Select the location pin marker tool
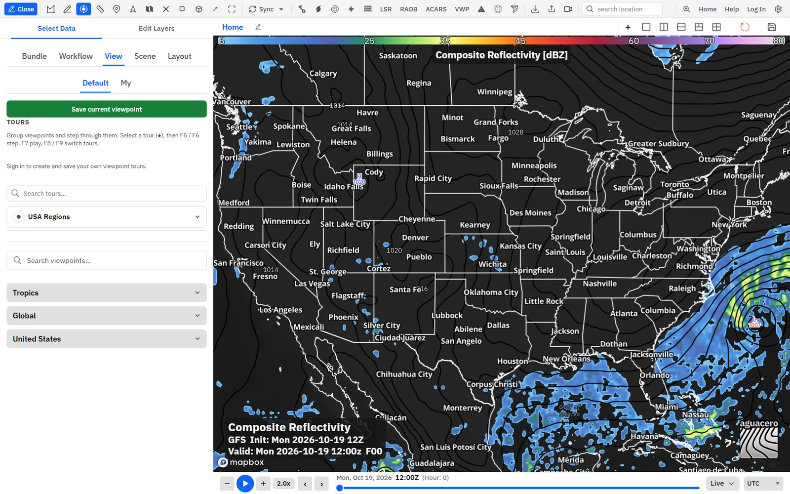Screen dimensions: 790x494 pyautogui.click(x=117, y=9)
